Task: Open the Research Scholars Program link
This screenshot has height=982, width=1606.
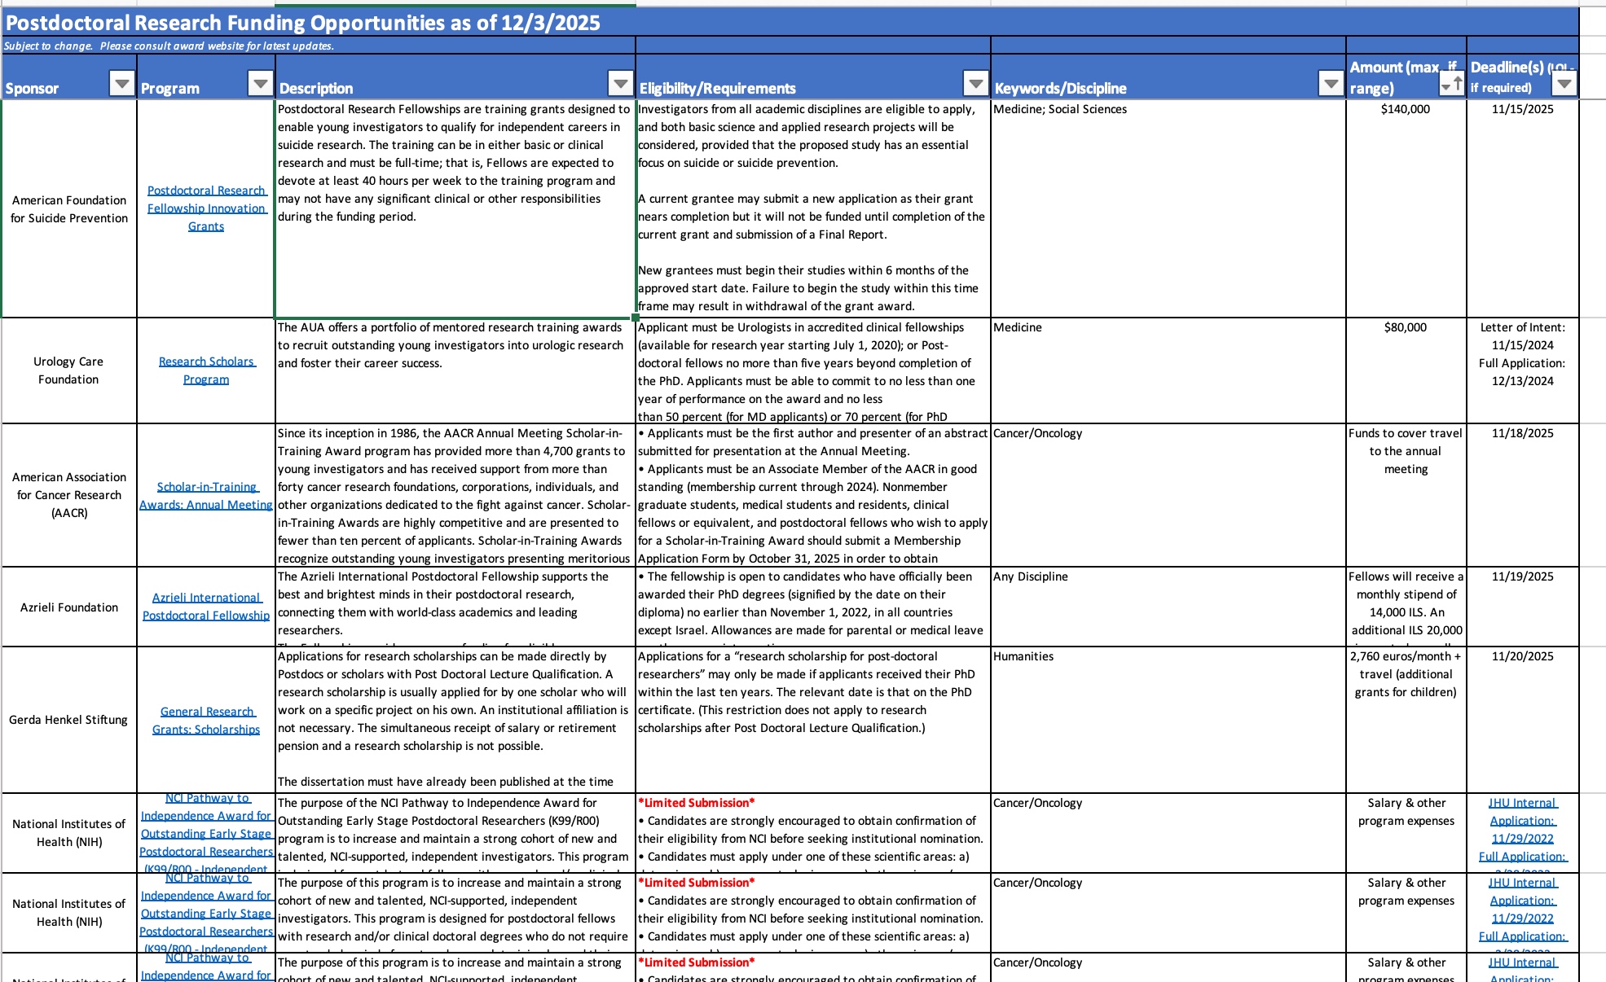Action: click(206, 370)
